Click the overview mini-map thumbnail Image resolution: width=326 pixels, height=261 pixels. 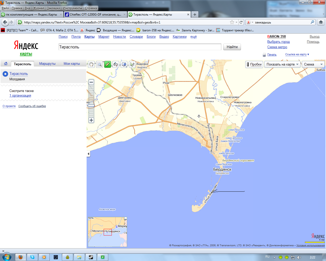point(107,232)
